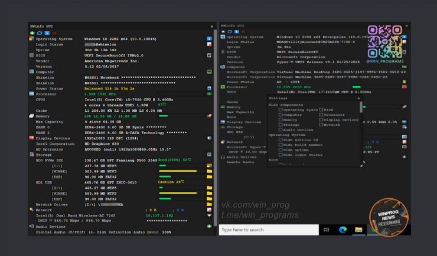Click the disk icon at the right of the Storage row, left window
The height and width of the screenshot is (256, 437).
(209, 154)
